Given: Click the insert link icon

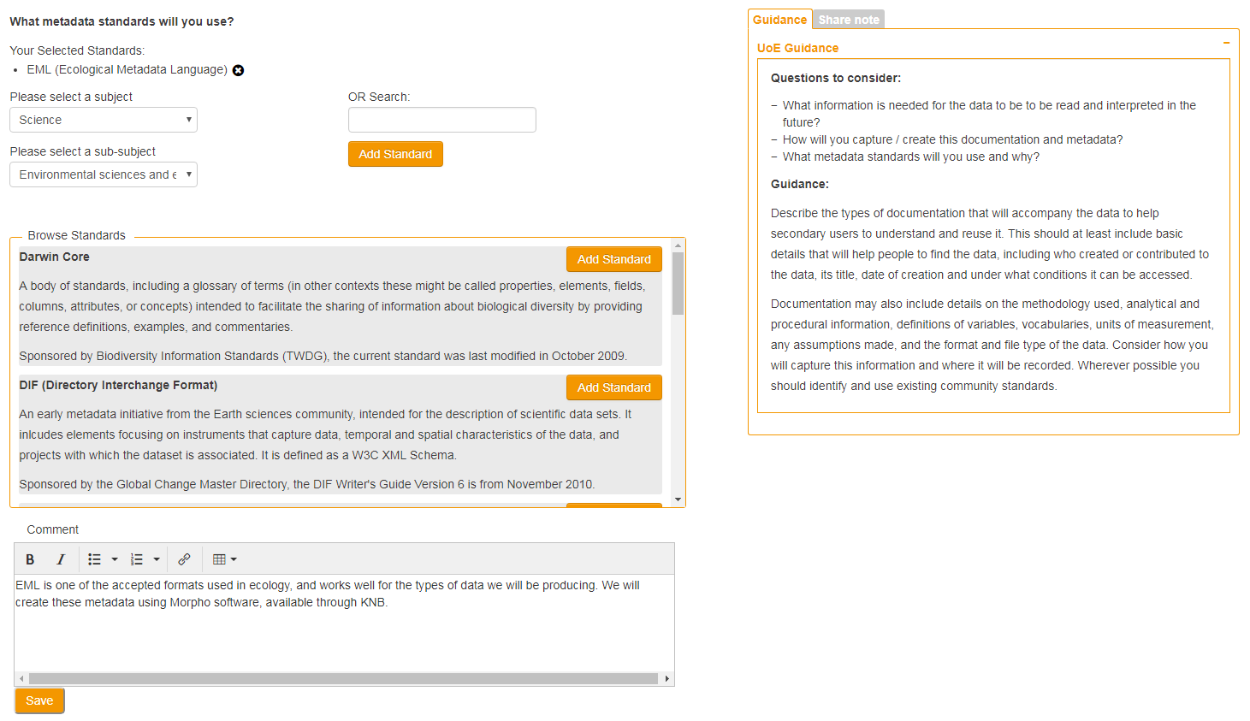Looking at the screenshot, I should click(x=184, y=559).
